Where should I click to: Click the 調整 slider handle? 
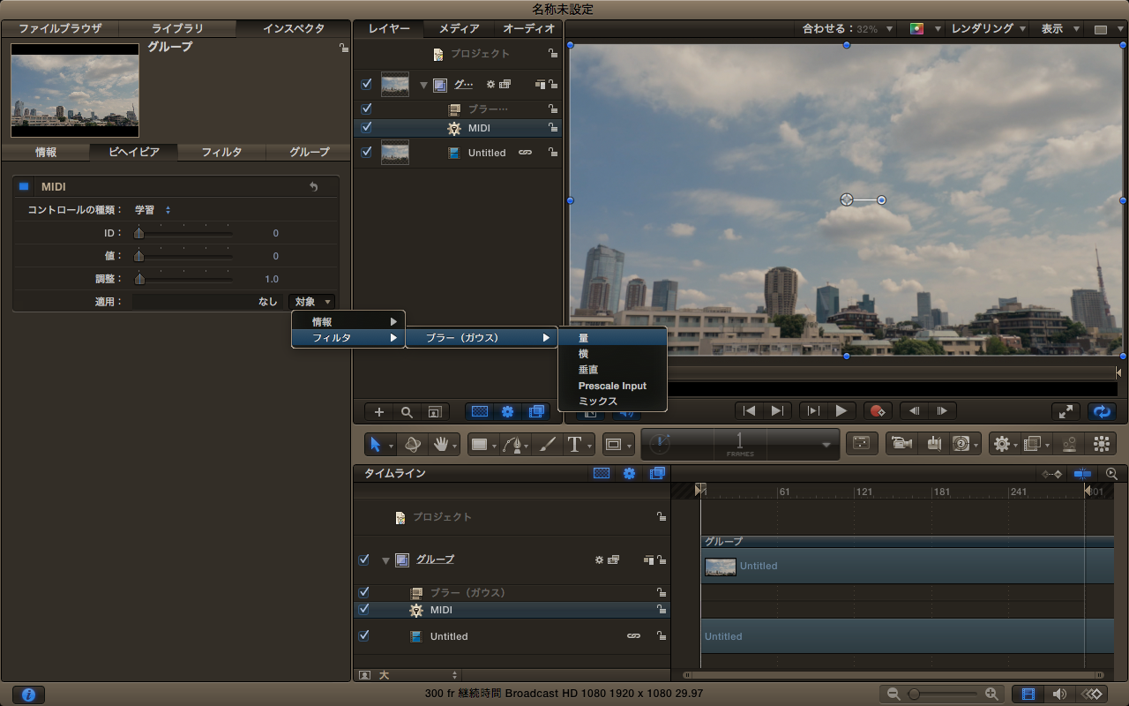click(x=139, y=280)
